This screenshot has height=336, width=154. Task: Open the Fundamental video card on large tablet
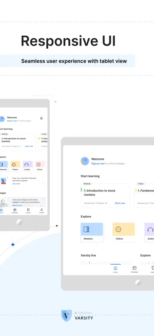tap(144, 195)
